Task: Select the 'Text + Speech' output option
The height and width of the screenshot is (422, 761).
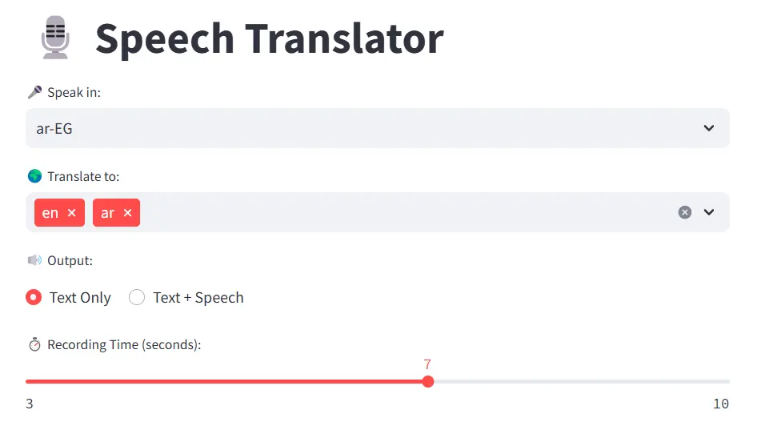Action: pos(137,297)
